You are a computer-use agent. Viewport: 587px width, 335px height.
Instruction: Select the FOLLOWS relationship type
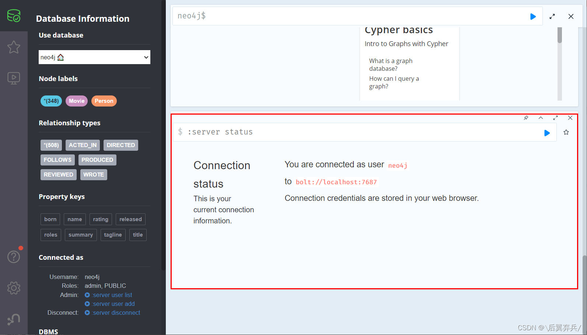pyautogui.click(x=57, y=160)
